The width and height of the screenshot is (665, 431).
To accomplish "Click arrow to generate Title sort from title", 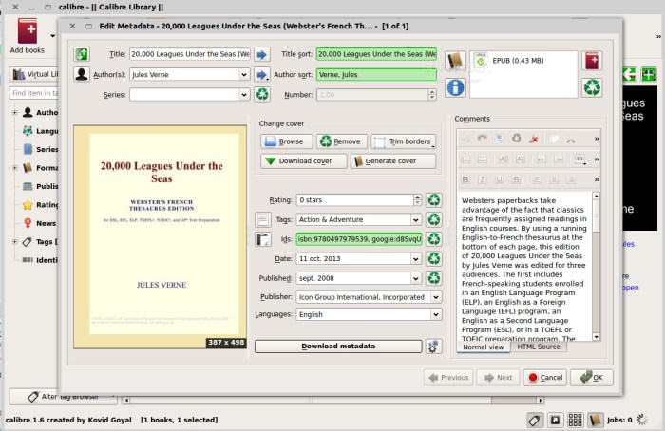I will 262,54.
